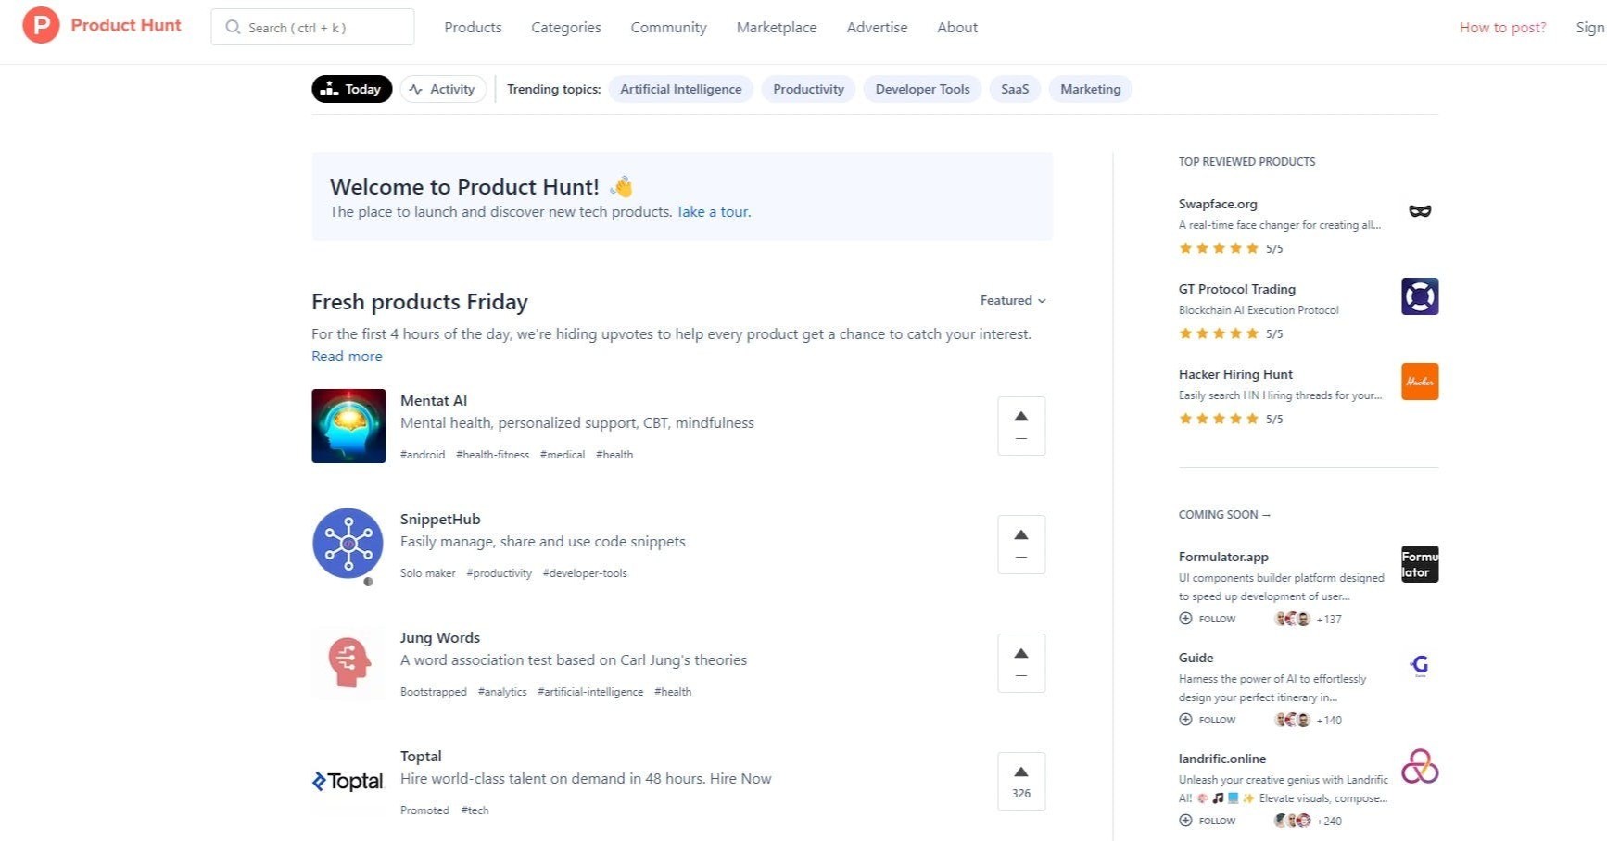The height and width of the screenshot is (841, 1607).
Task: Upvote the Mentat AI product
Action: [x=1021, y=425]
